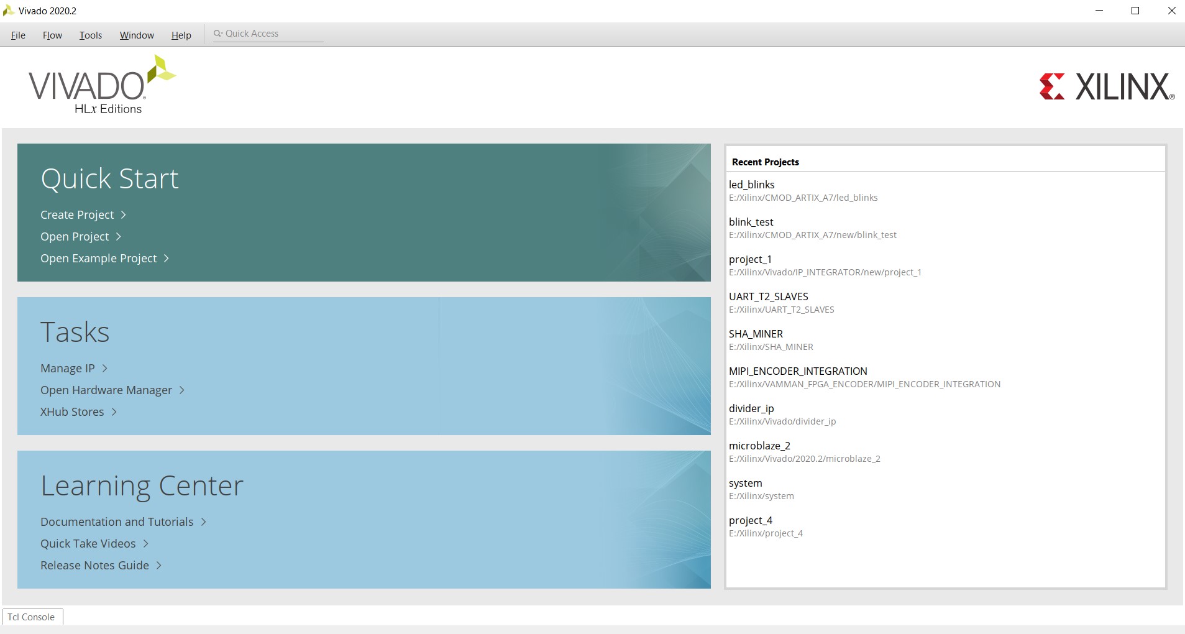Click the magnifier icon in Quick Access
Image resolution: width=1185 pixels, height=634 pixels.
coord(217,34)
